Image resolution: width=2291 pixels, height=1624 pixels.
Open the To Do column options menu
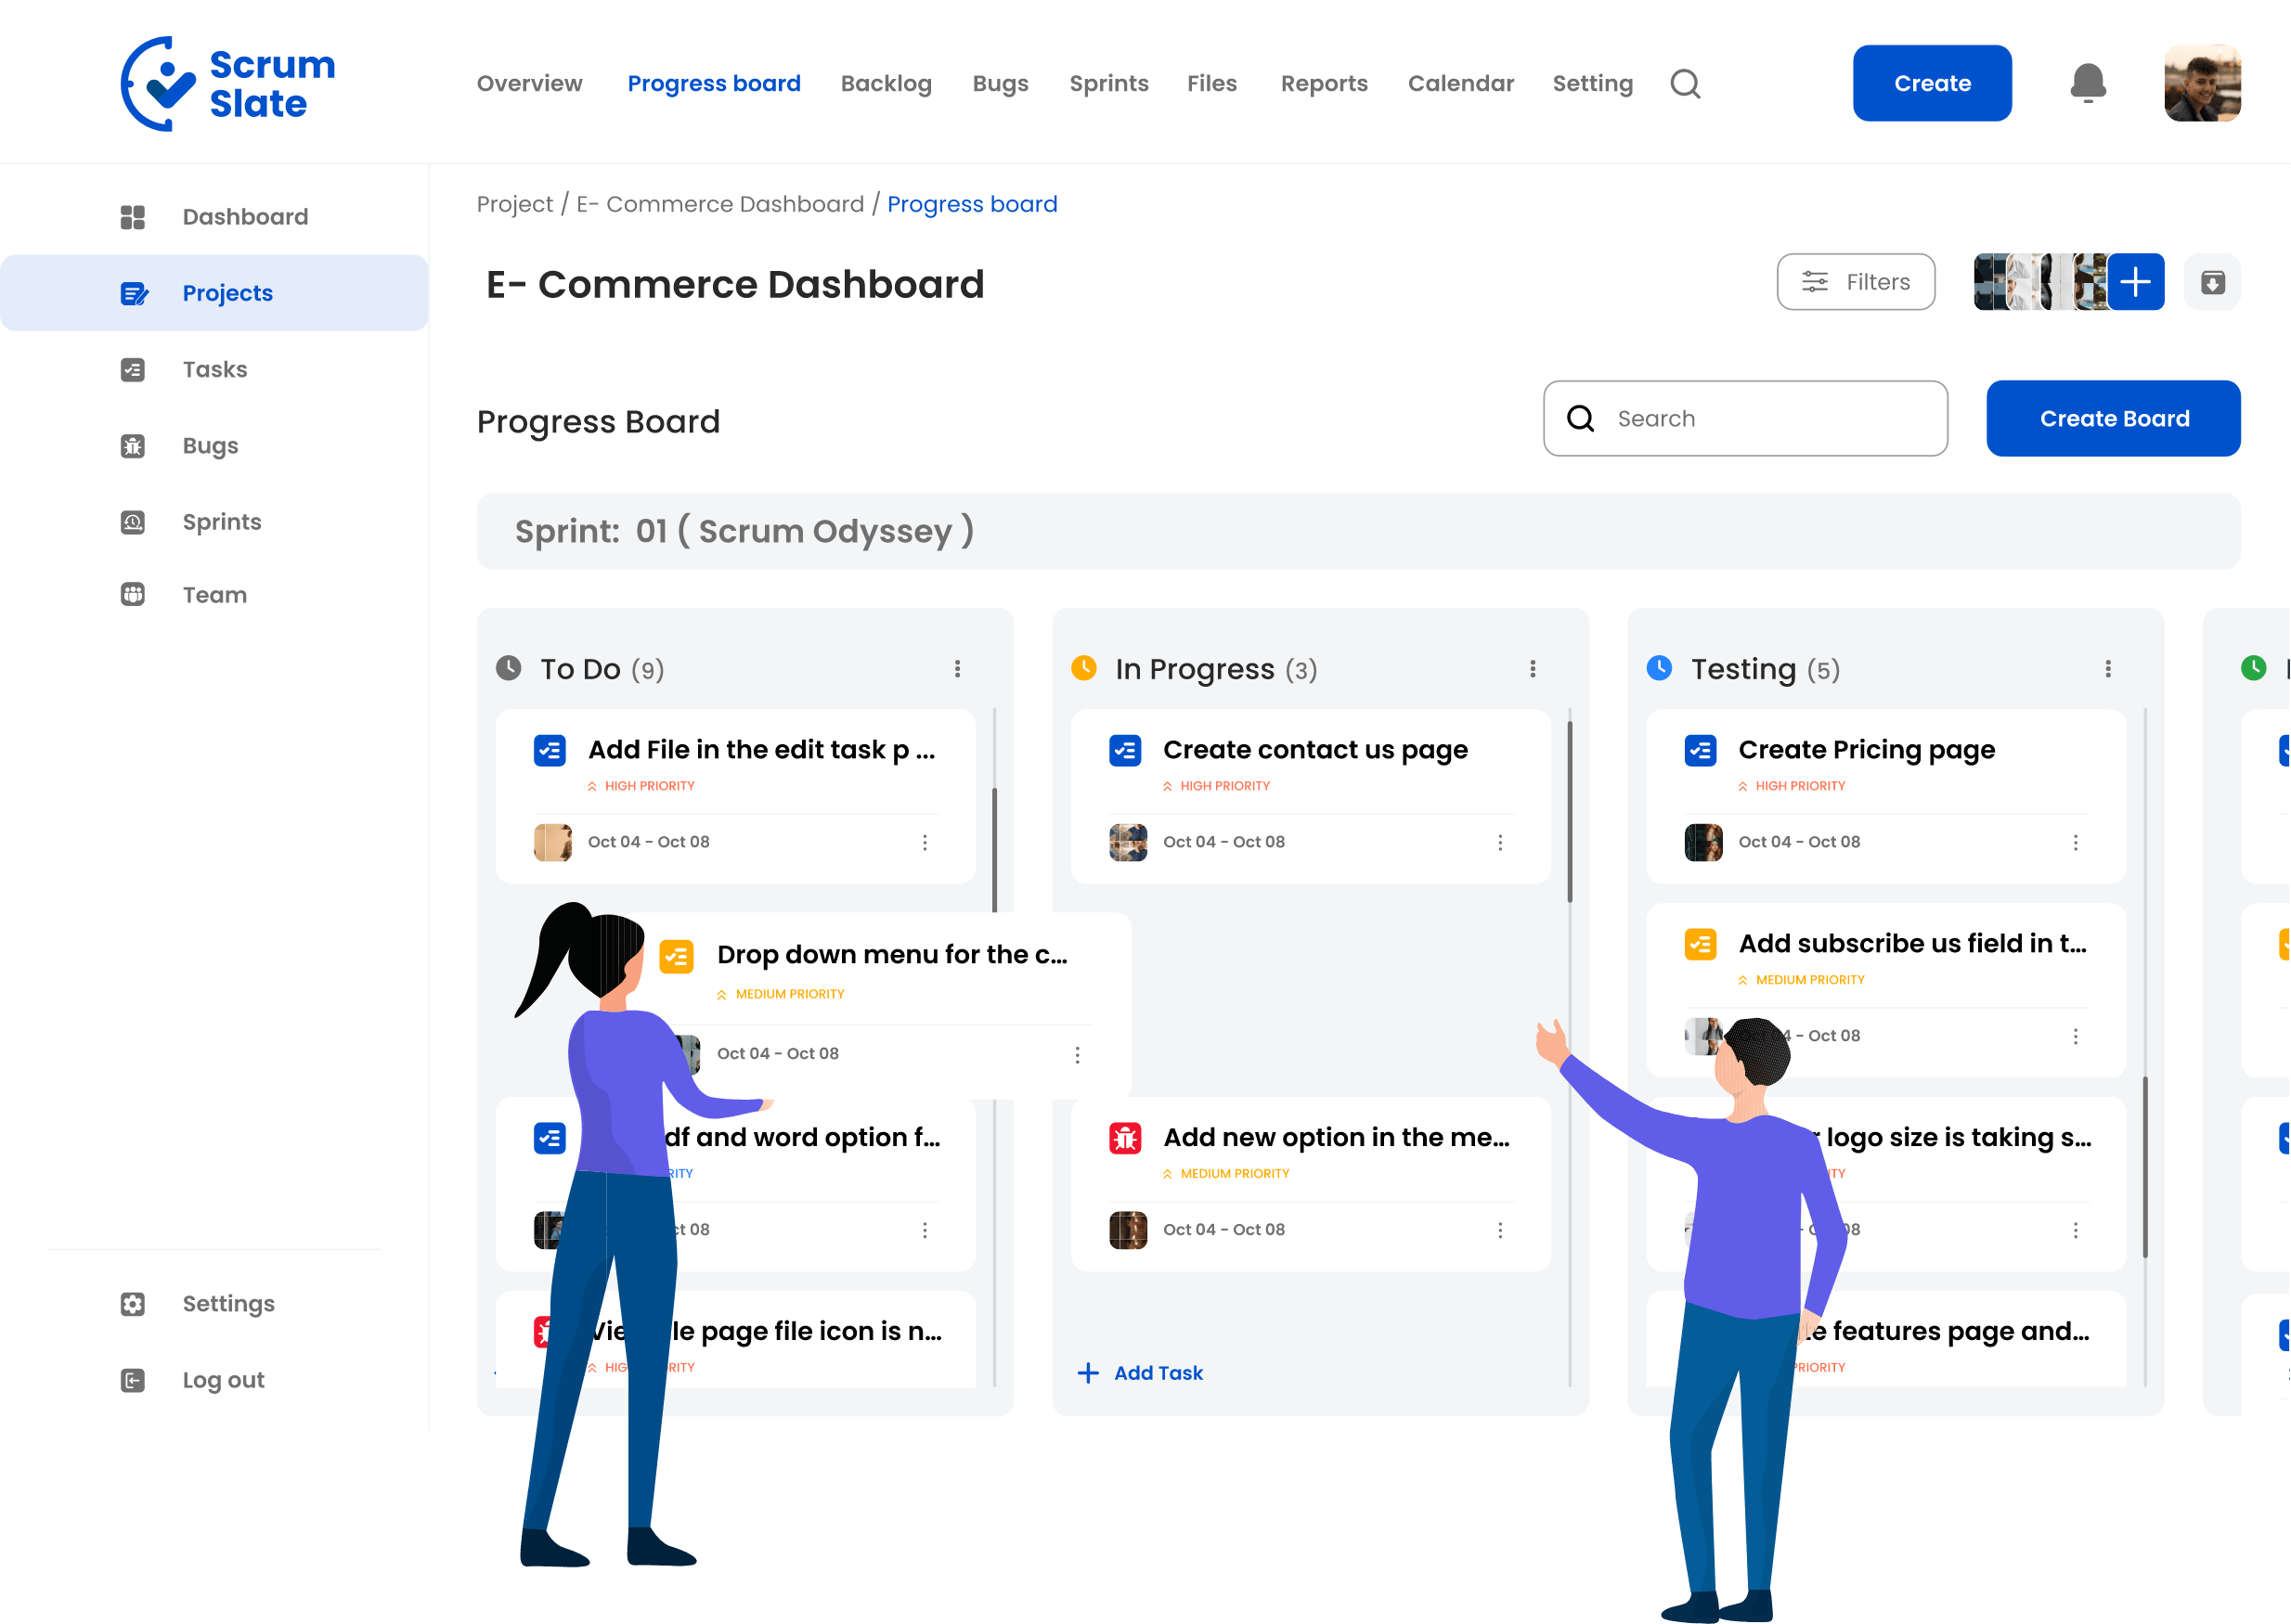tap(957, 669)
